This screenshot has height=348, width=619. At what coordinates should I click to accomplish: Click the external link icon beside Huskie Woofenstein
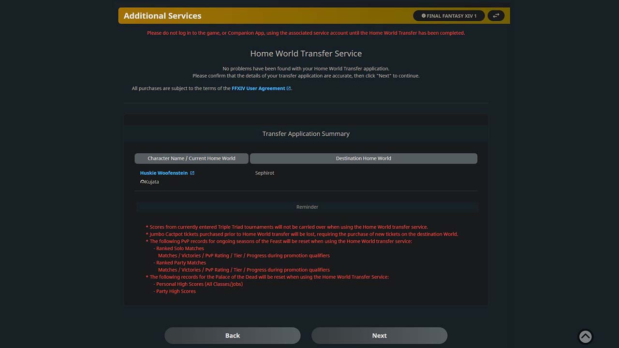click(x=193, y=172)
